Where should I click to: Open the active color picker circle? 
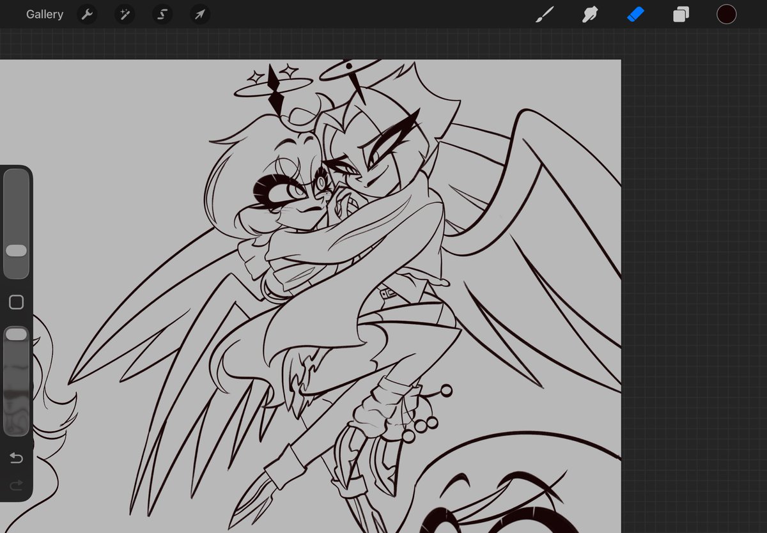click(x=727, y=14)
